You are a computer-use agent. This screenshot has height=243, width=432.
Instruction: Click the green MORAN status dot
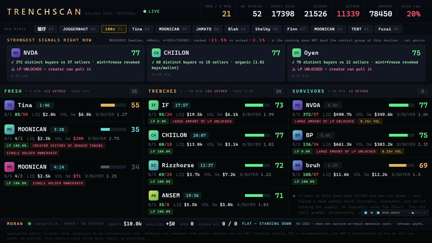29,223
